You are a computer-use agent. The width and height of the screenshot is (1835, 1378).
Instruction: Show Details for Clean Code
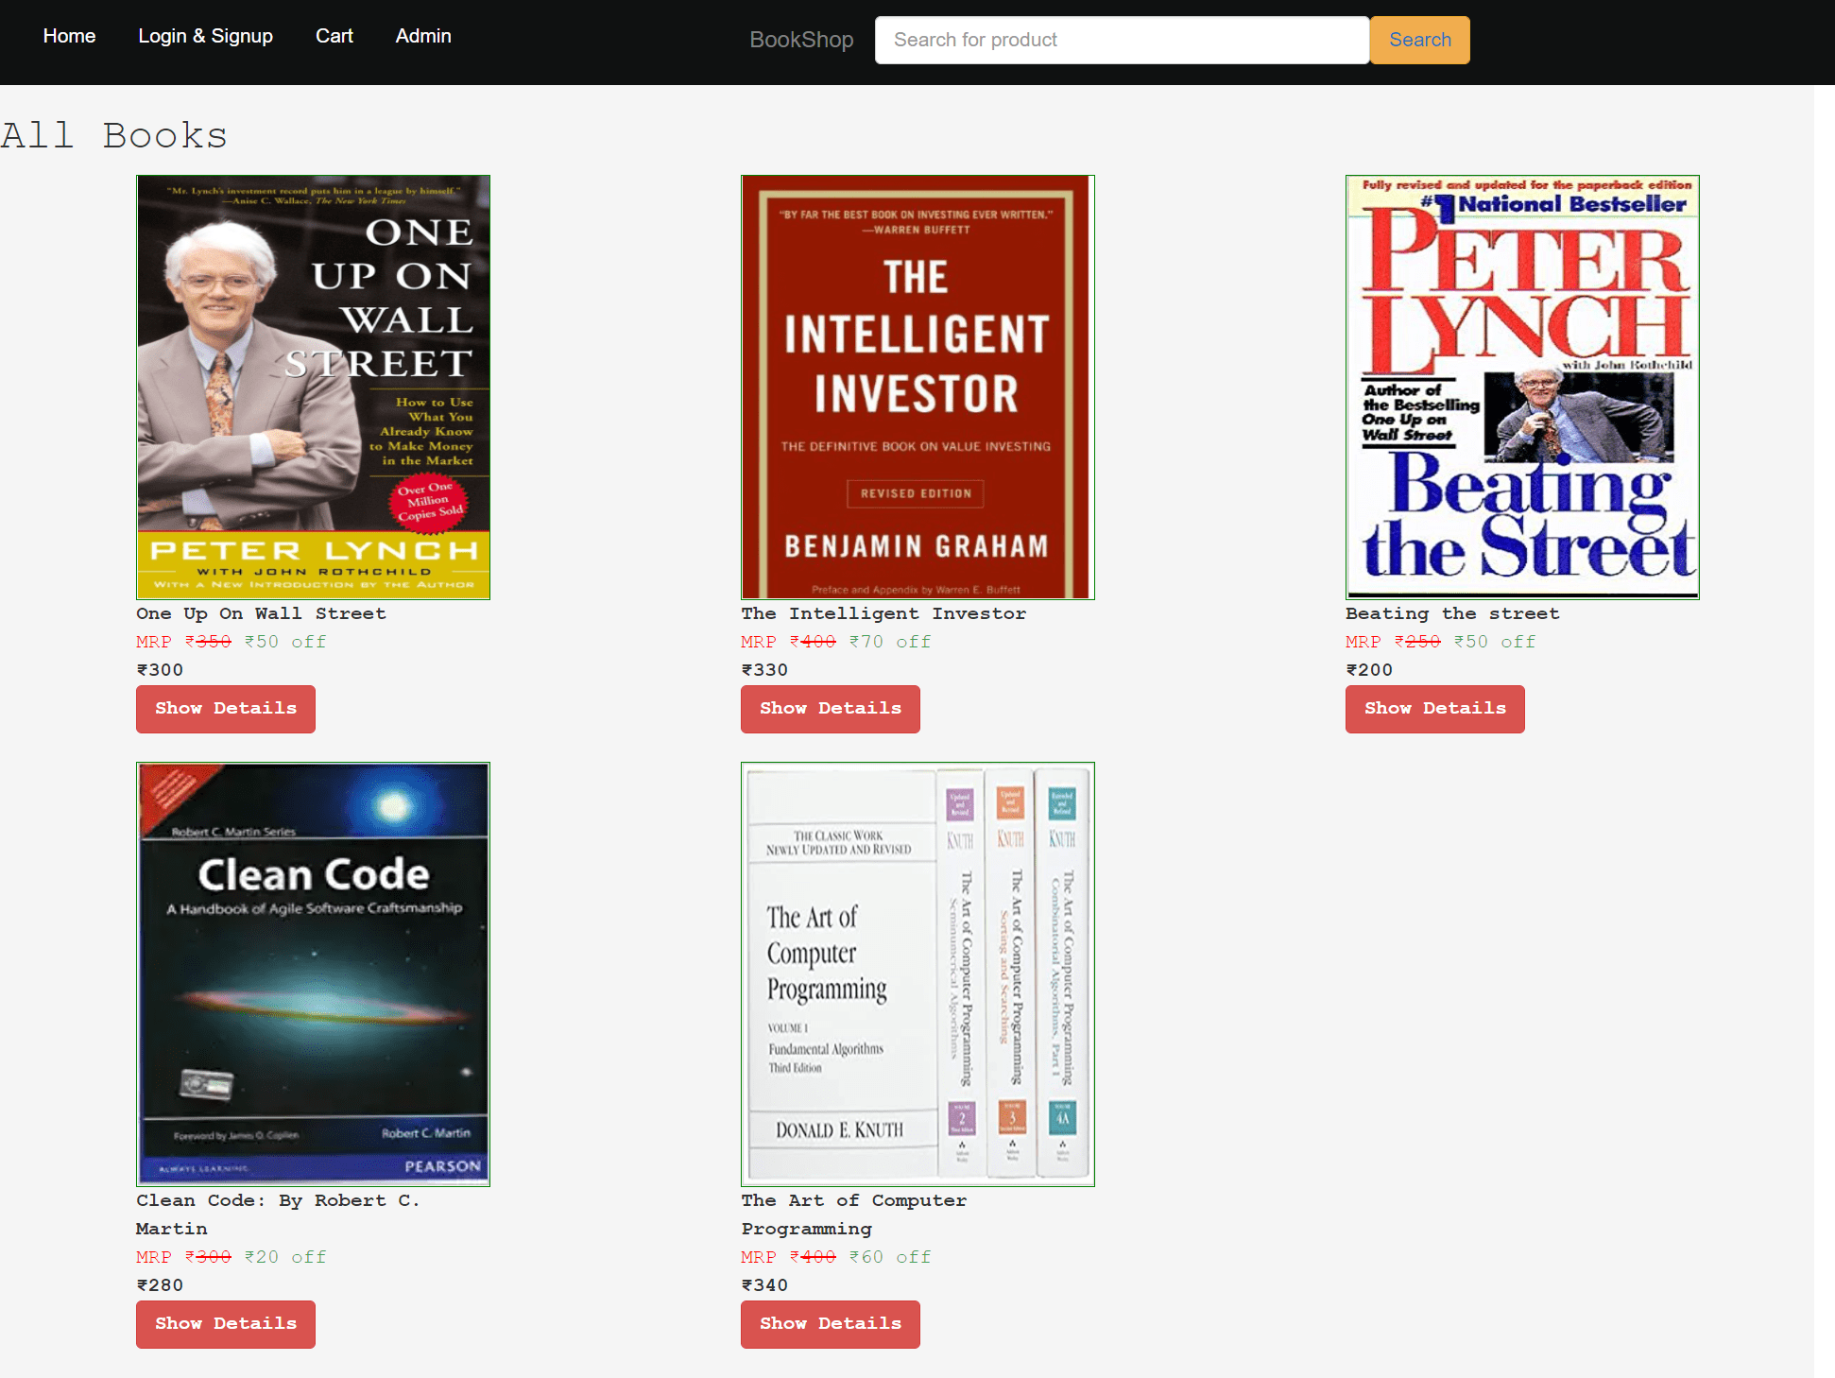[x=225, y=1324]
